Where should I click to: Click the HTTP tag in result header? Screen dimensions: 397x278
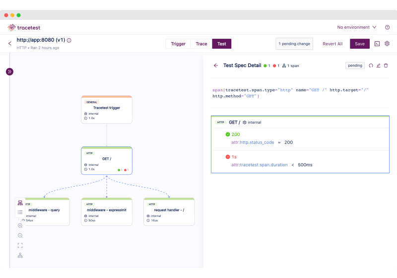click(x=220, y=122)
